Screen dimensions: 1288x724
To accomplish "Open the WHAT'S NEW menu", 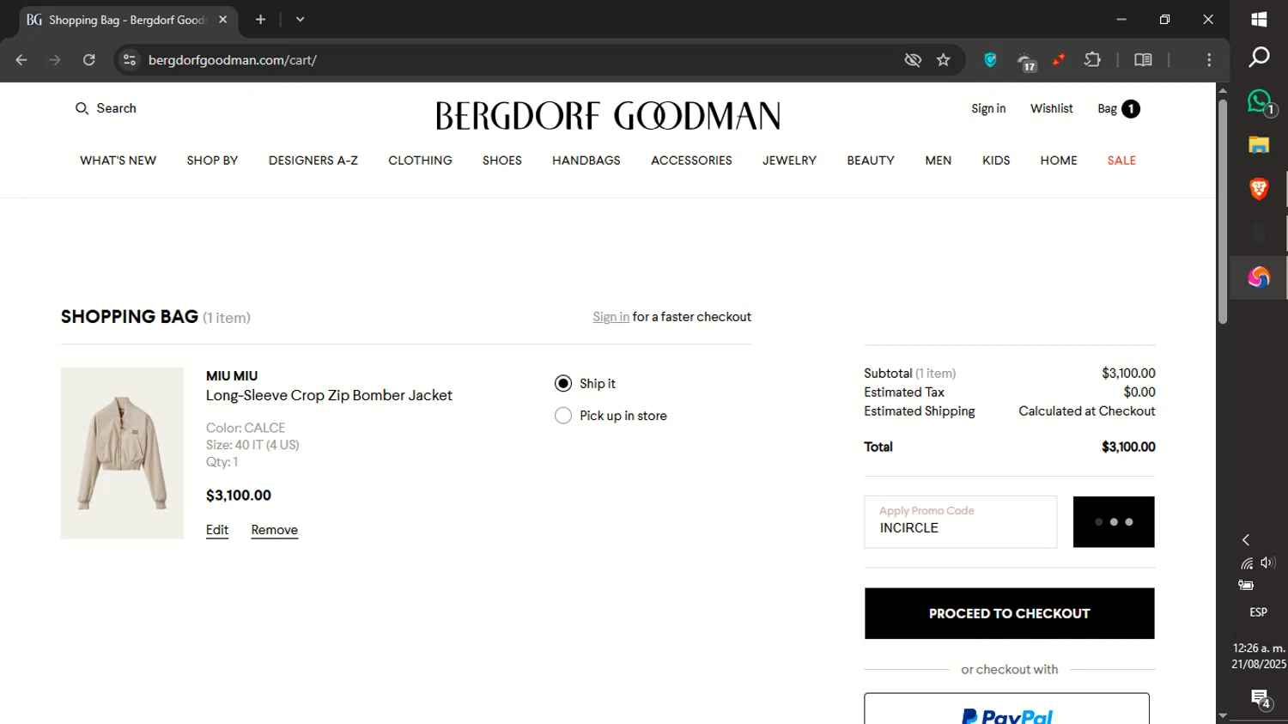I will (x=118, y=161).
